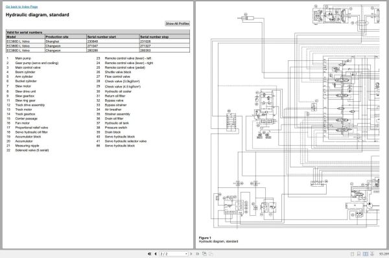Image resolution: width=389 pixels, height=258 pixels.
Task: Switch to single page view
Action: coord(352,253)
